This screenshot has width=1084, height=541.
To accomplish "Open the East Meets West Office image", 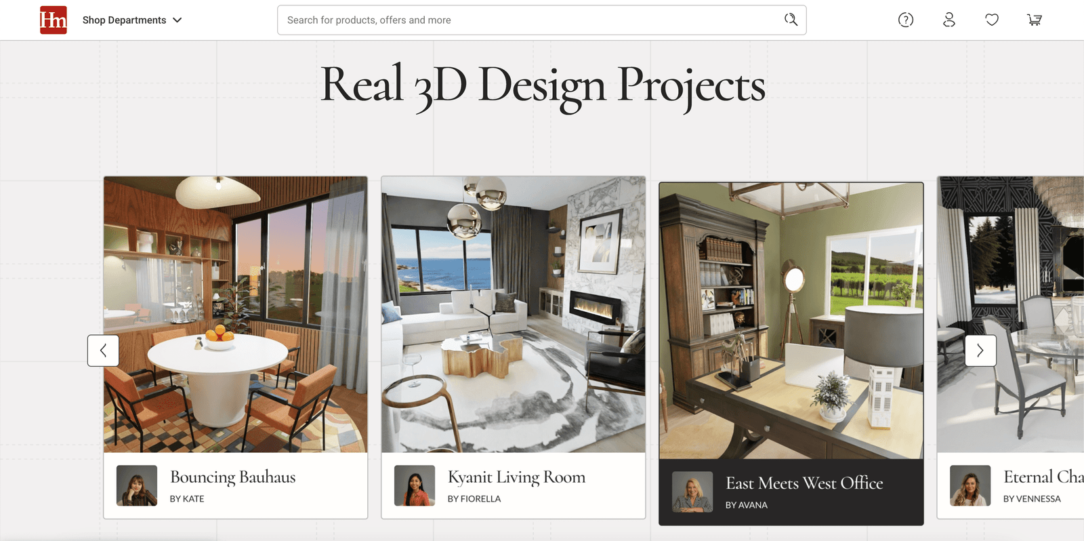I will (791, 321).
